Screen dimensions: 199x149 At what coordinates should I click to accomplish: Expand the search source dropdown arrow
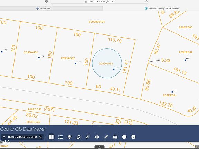4,137
